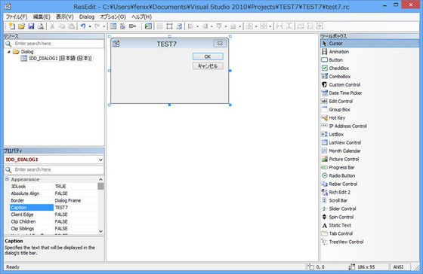Open the IDD_DIALOG1 properties combo box
The width and height of the screenshot is (423, 274).
54,160
